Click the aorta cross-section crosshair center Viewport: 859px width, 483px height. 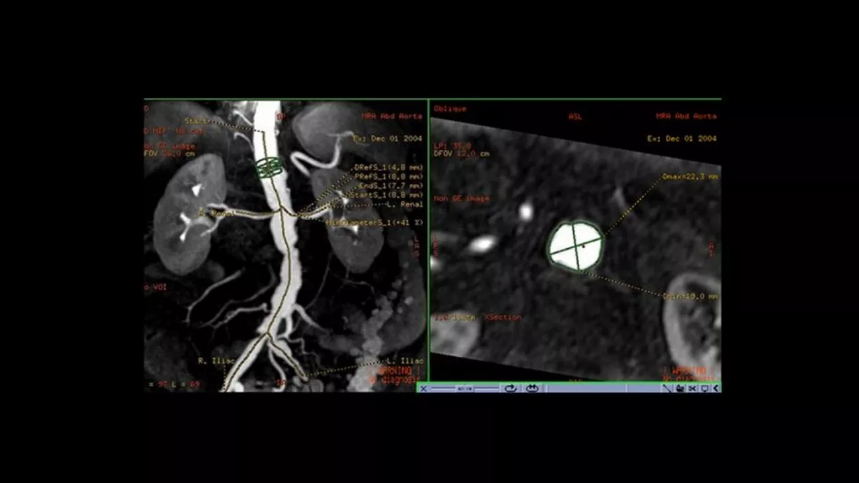tap(576, 246)
